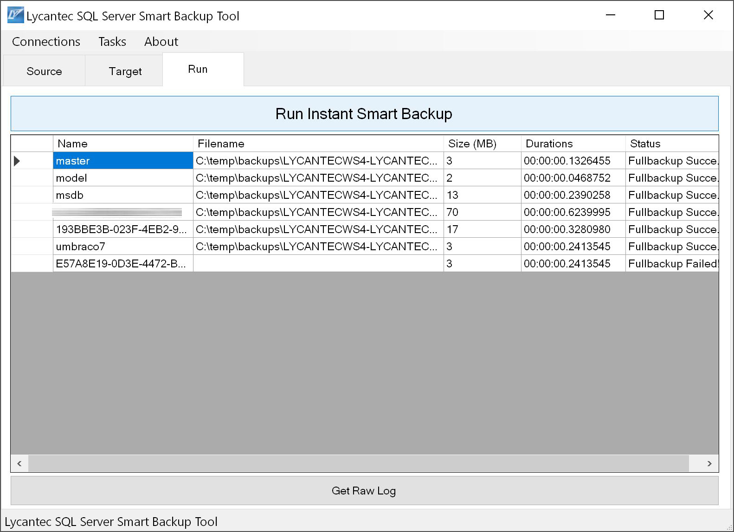Click the filename cell in umbraco7 row

coord(318,247)
